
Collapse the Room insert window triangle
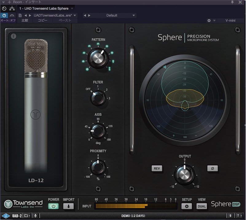[x=3, y=2]
